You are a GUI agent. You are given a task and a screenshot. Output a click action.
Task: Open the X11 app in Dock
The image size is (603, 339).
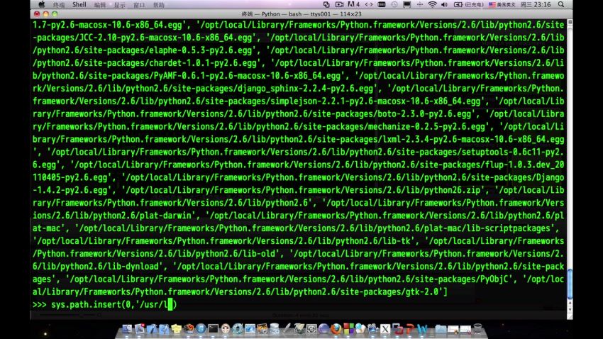coord(385,329)
